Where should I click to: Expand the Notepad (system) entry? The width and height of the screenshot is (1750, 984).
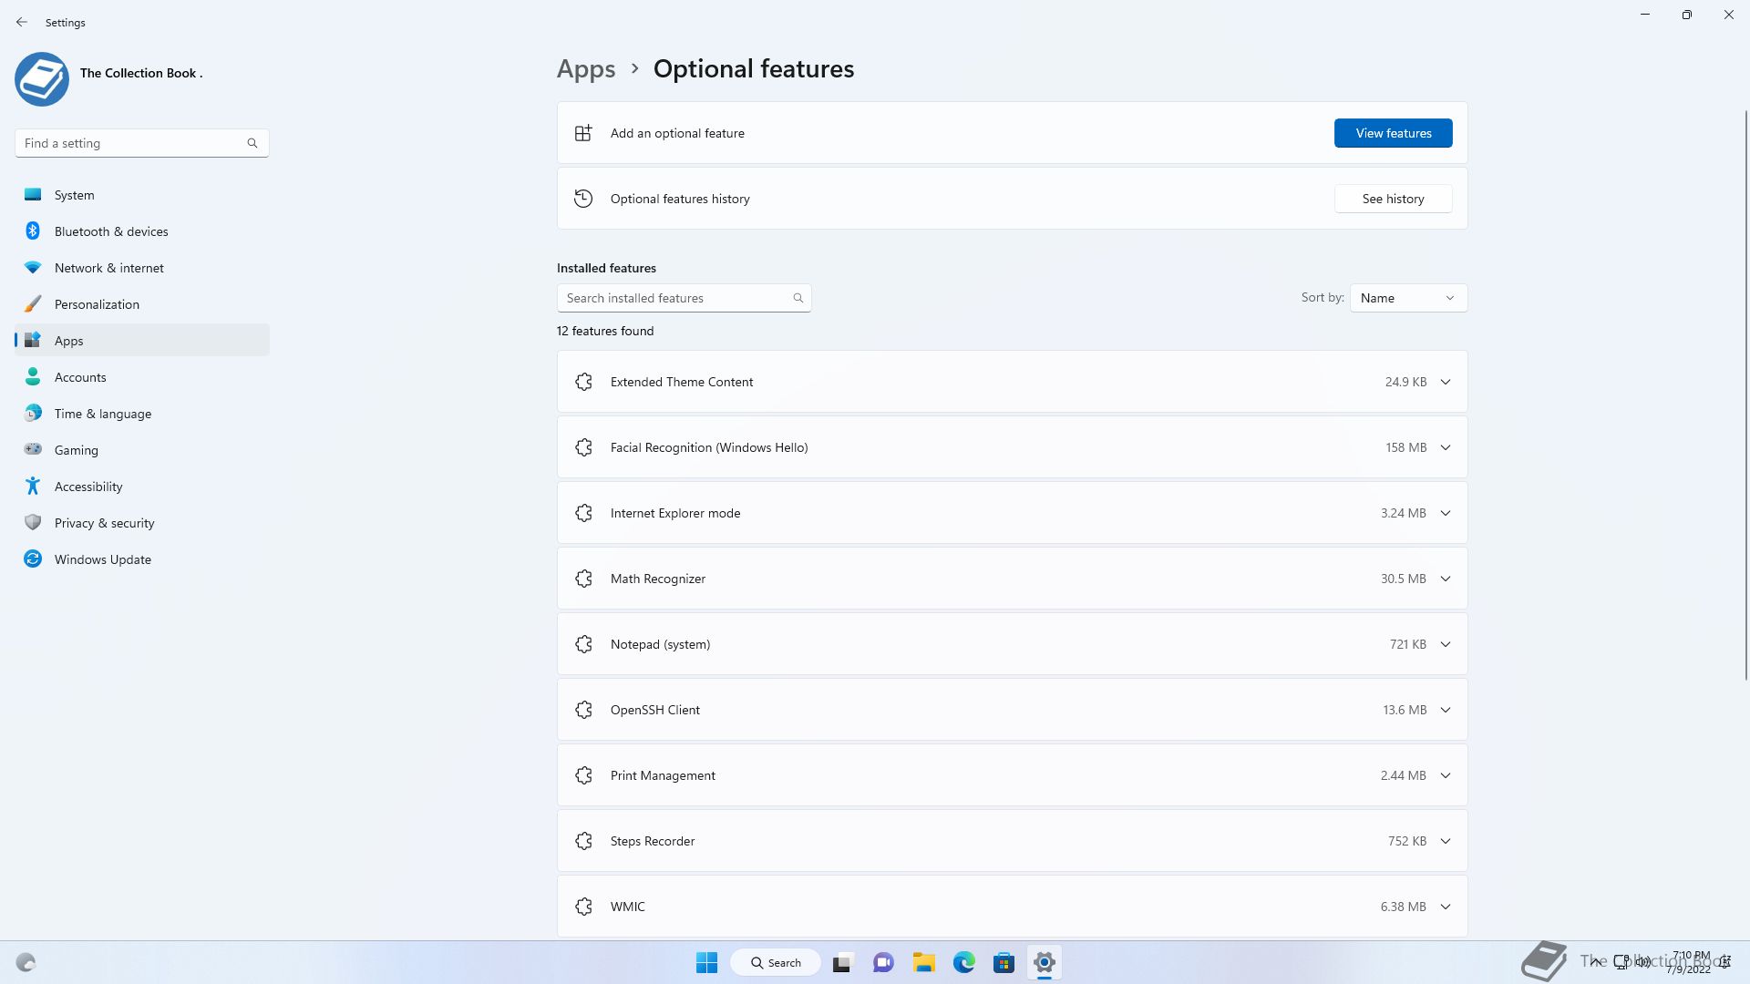(1446, 644)
